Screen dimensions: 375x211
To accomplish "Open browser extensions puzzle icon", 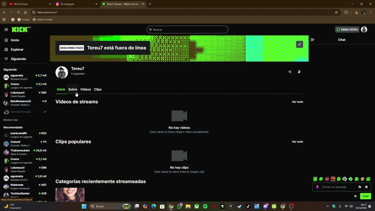I will click(346, 12).
